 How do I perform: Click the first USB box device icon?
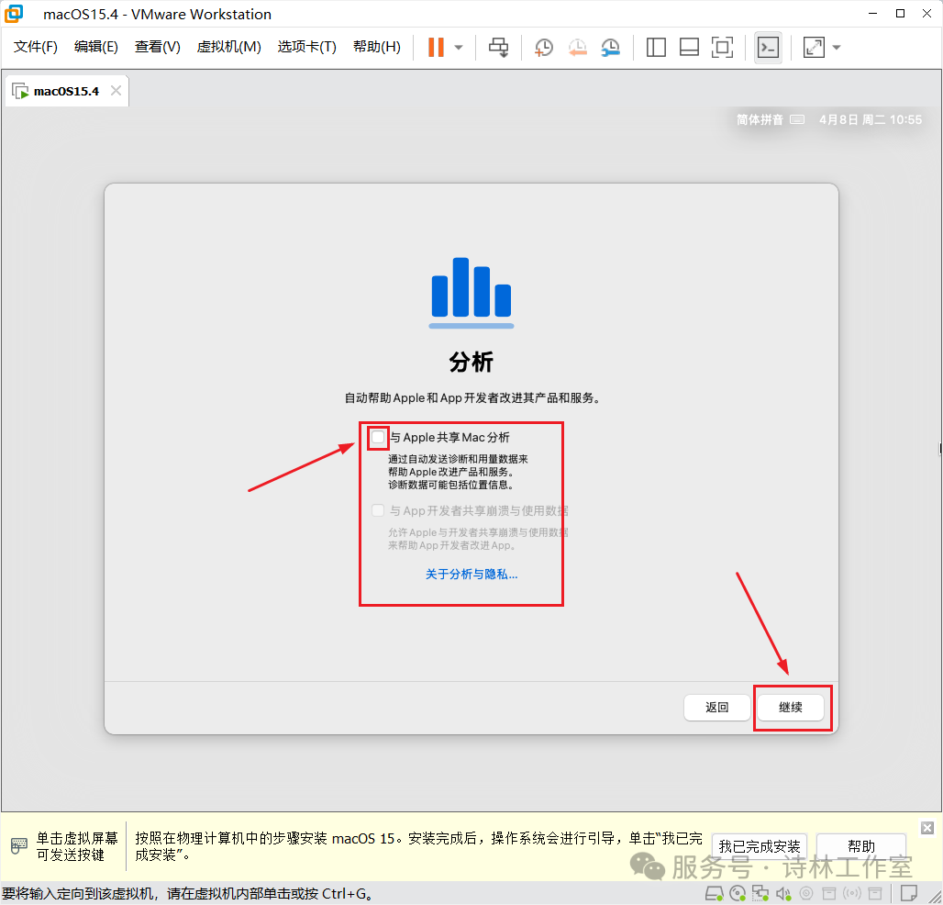[829, 894]
